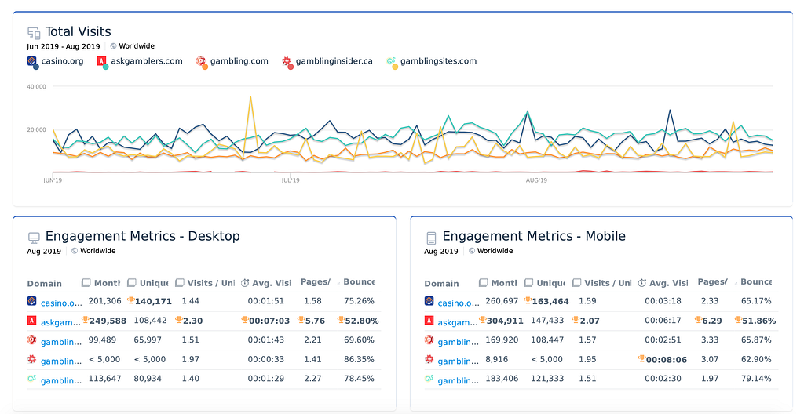This screenshot has width=804, height=414.
Task: Click the clock icon in the Desktop Avg. Visit header
Action: click(x=245, y=283)
